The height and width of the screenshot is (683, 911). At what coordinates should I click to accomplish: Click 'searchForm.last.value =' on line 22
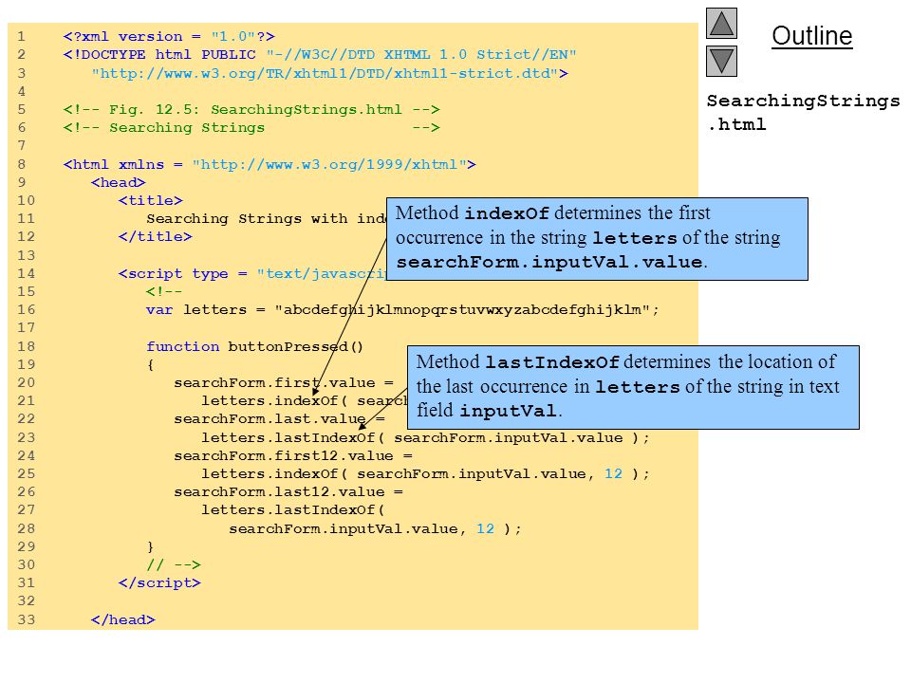pos(279,418)
